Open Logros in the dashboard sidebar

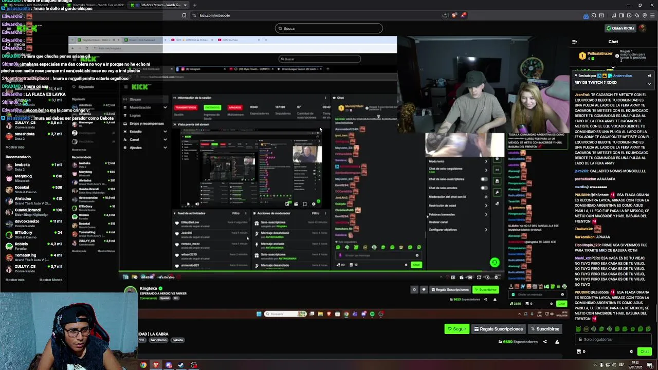135,116
